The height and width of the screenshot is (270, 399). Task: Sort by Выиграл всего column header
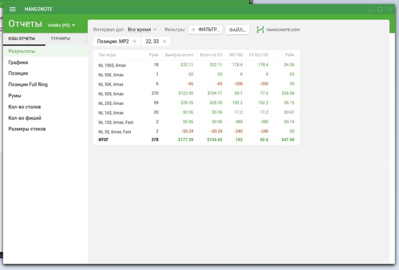click(179, 55)
